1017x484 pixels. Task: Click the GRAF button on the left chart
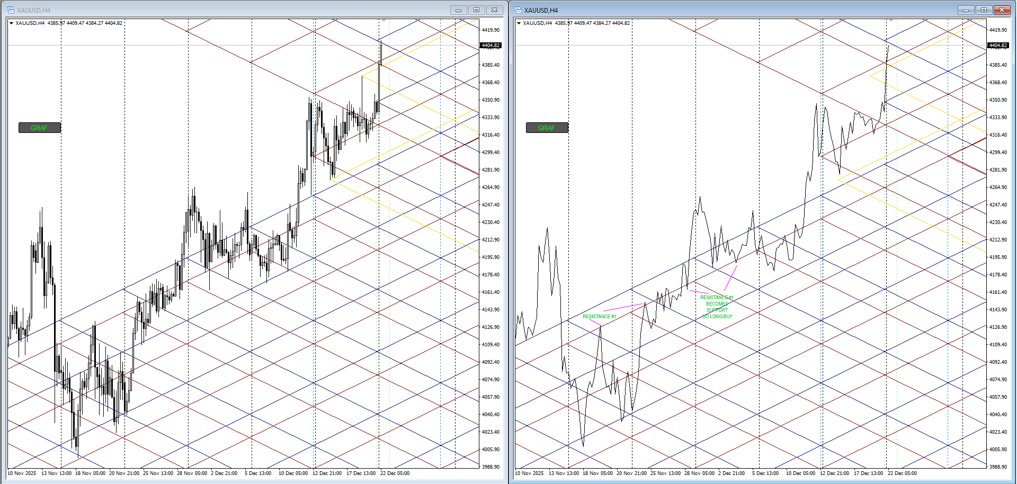[x=40, y=128]
